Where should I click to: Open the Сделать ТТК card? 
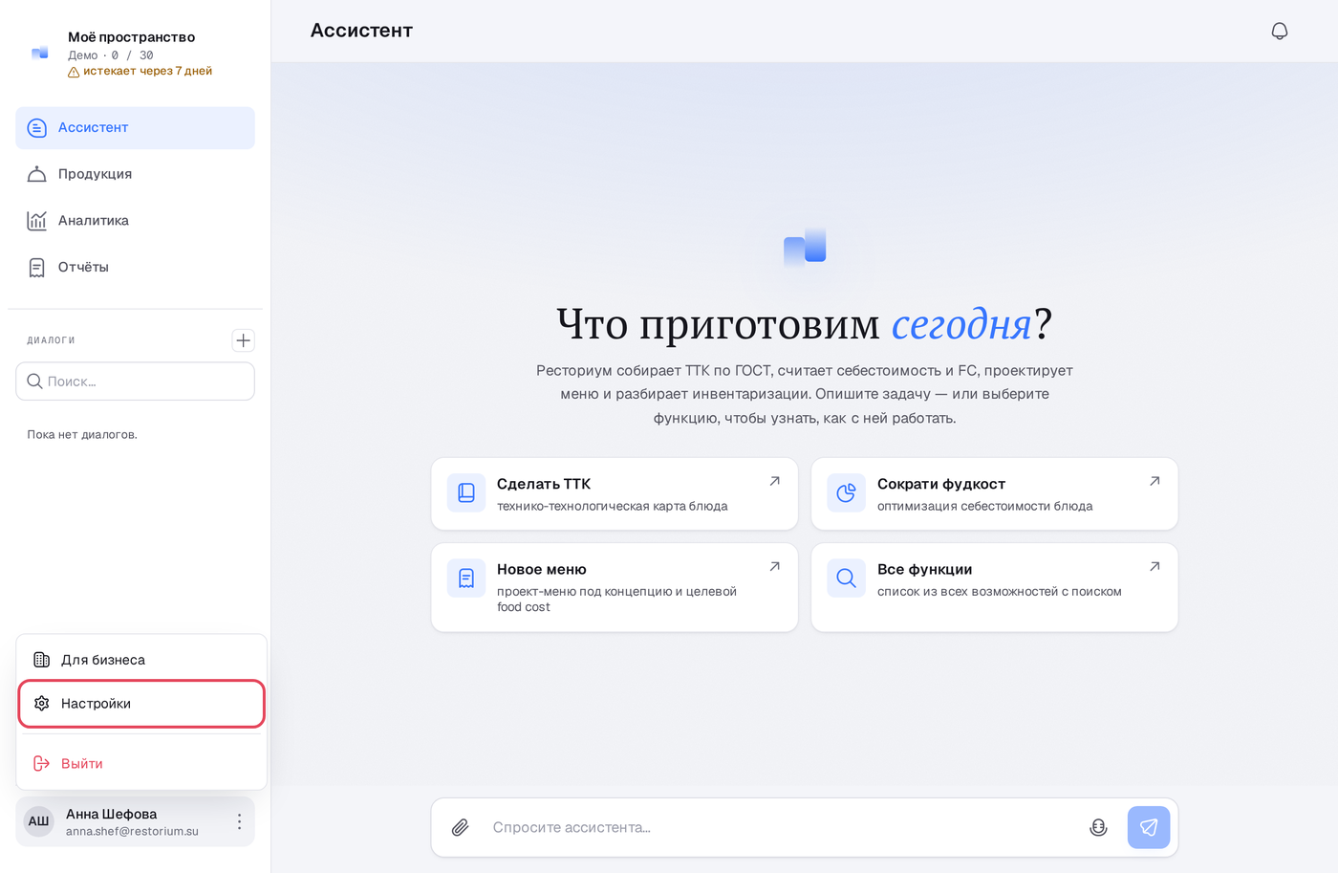[615, 493]
